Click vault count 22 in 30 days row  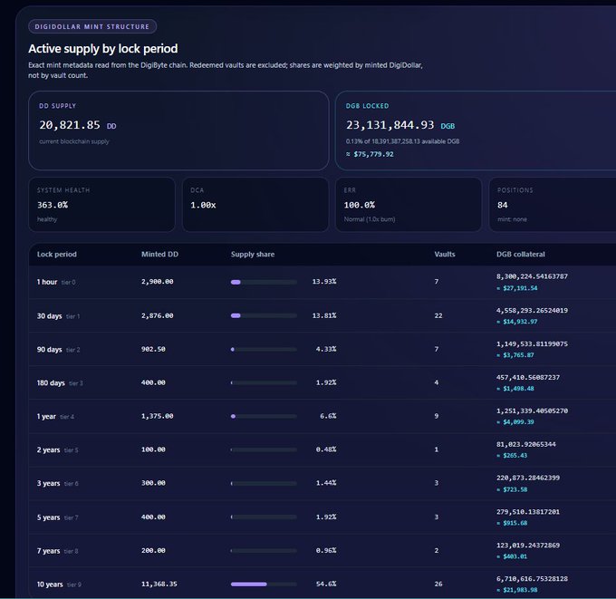coord(438,315)
